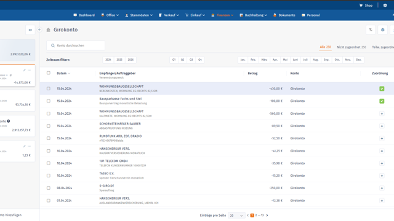Select checkbox for KALTMIETE row

[x=49, y=114]
